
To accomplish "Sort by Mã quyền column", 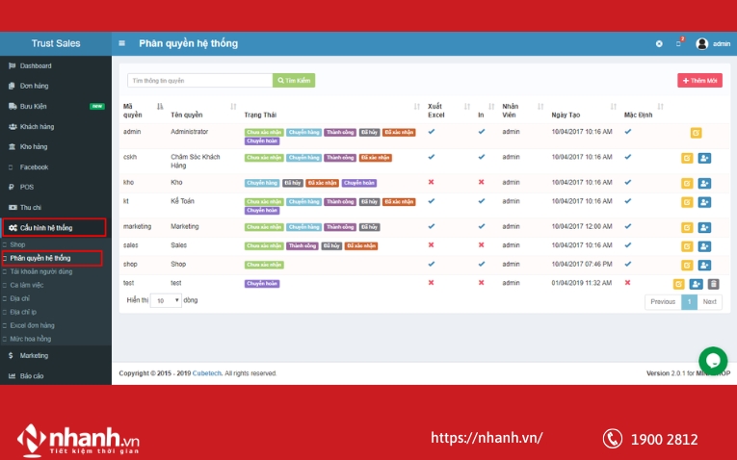I will pos(143,111).
